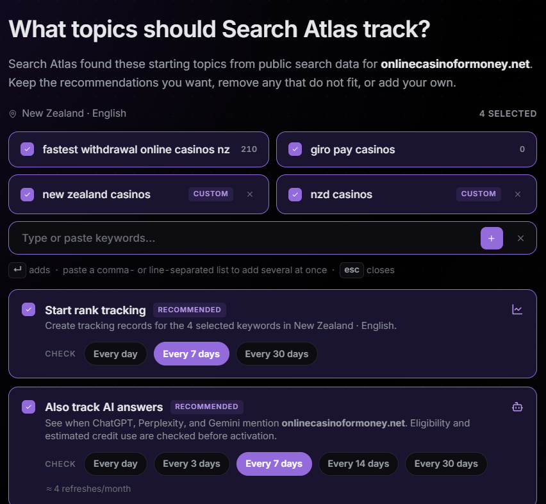Image resolution: width=546 pixels, height=504 pixels.
Task: Choose 'Every 30 days' AI answers check
Action: coord(446,464)
